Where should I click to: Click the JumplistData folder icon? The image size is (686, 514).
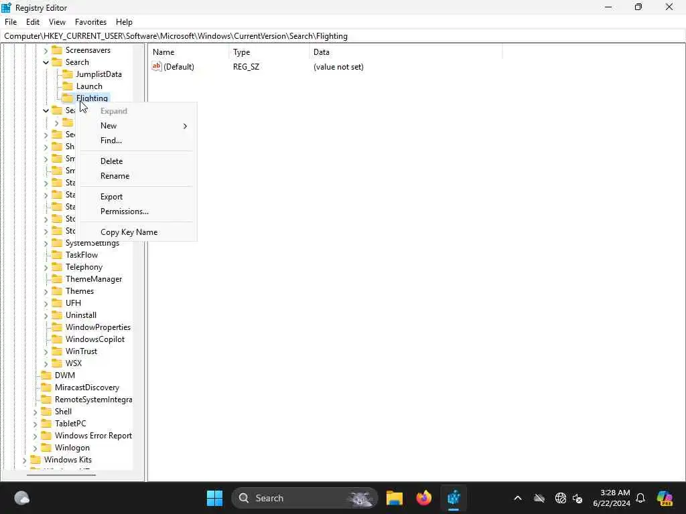(68, 74)
